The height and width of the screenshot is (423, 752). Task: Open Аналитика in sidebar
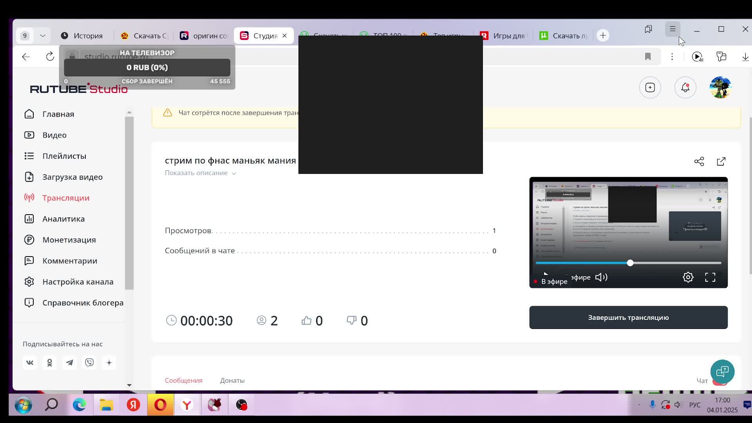pyautogui.click(x=63, y=219)
